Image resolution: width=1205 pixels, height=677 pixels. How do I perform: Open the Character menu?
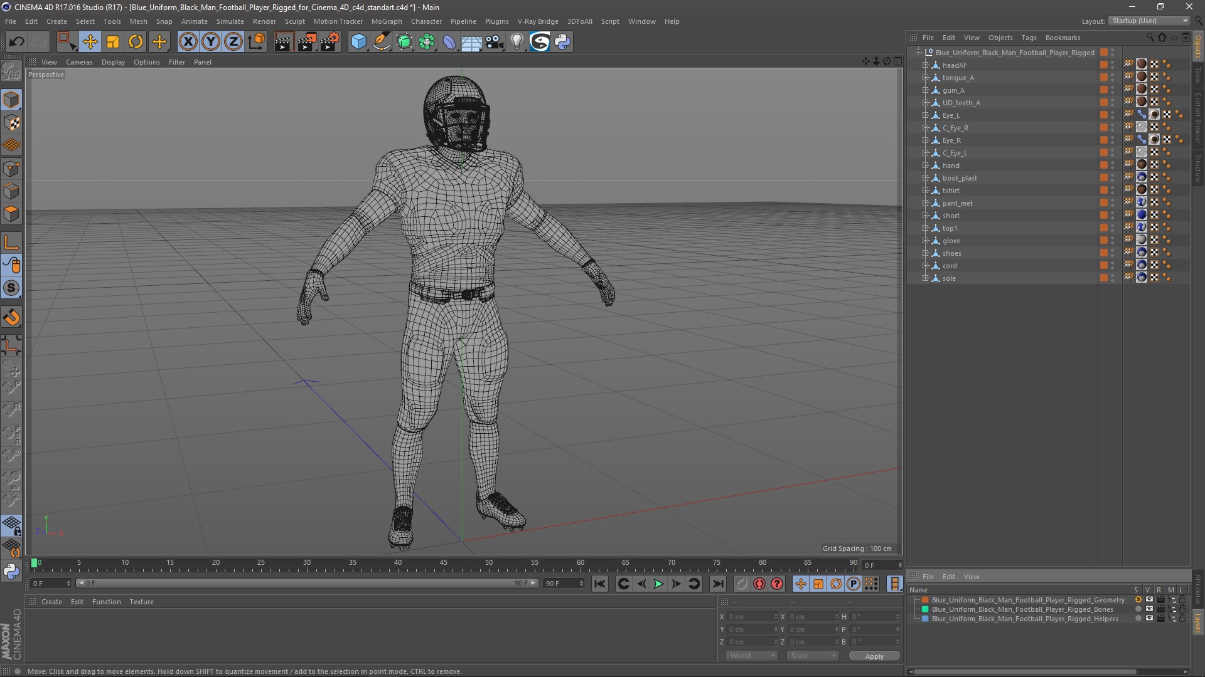click(426, 21)
